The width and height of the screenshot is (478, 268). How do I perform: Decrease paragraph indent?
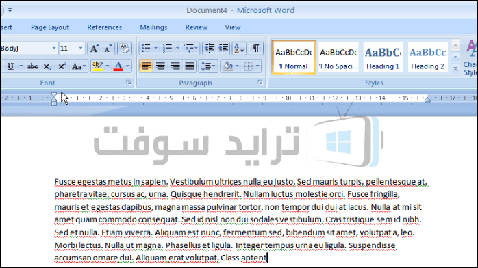click(210, 49)
